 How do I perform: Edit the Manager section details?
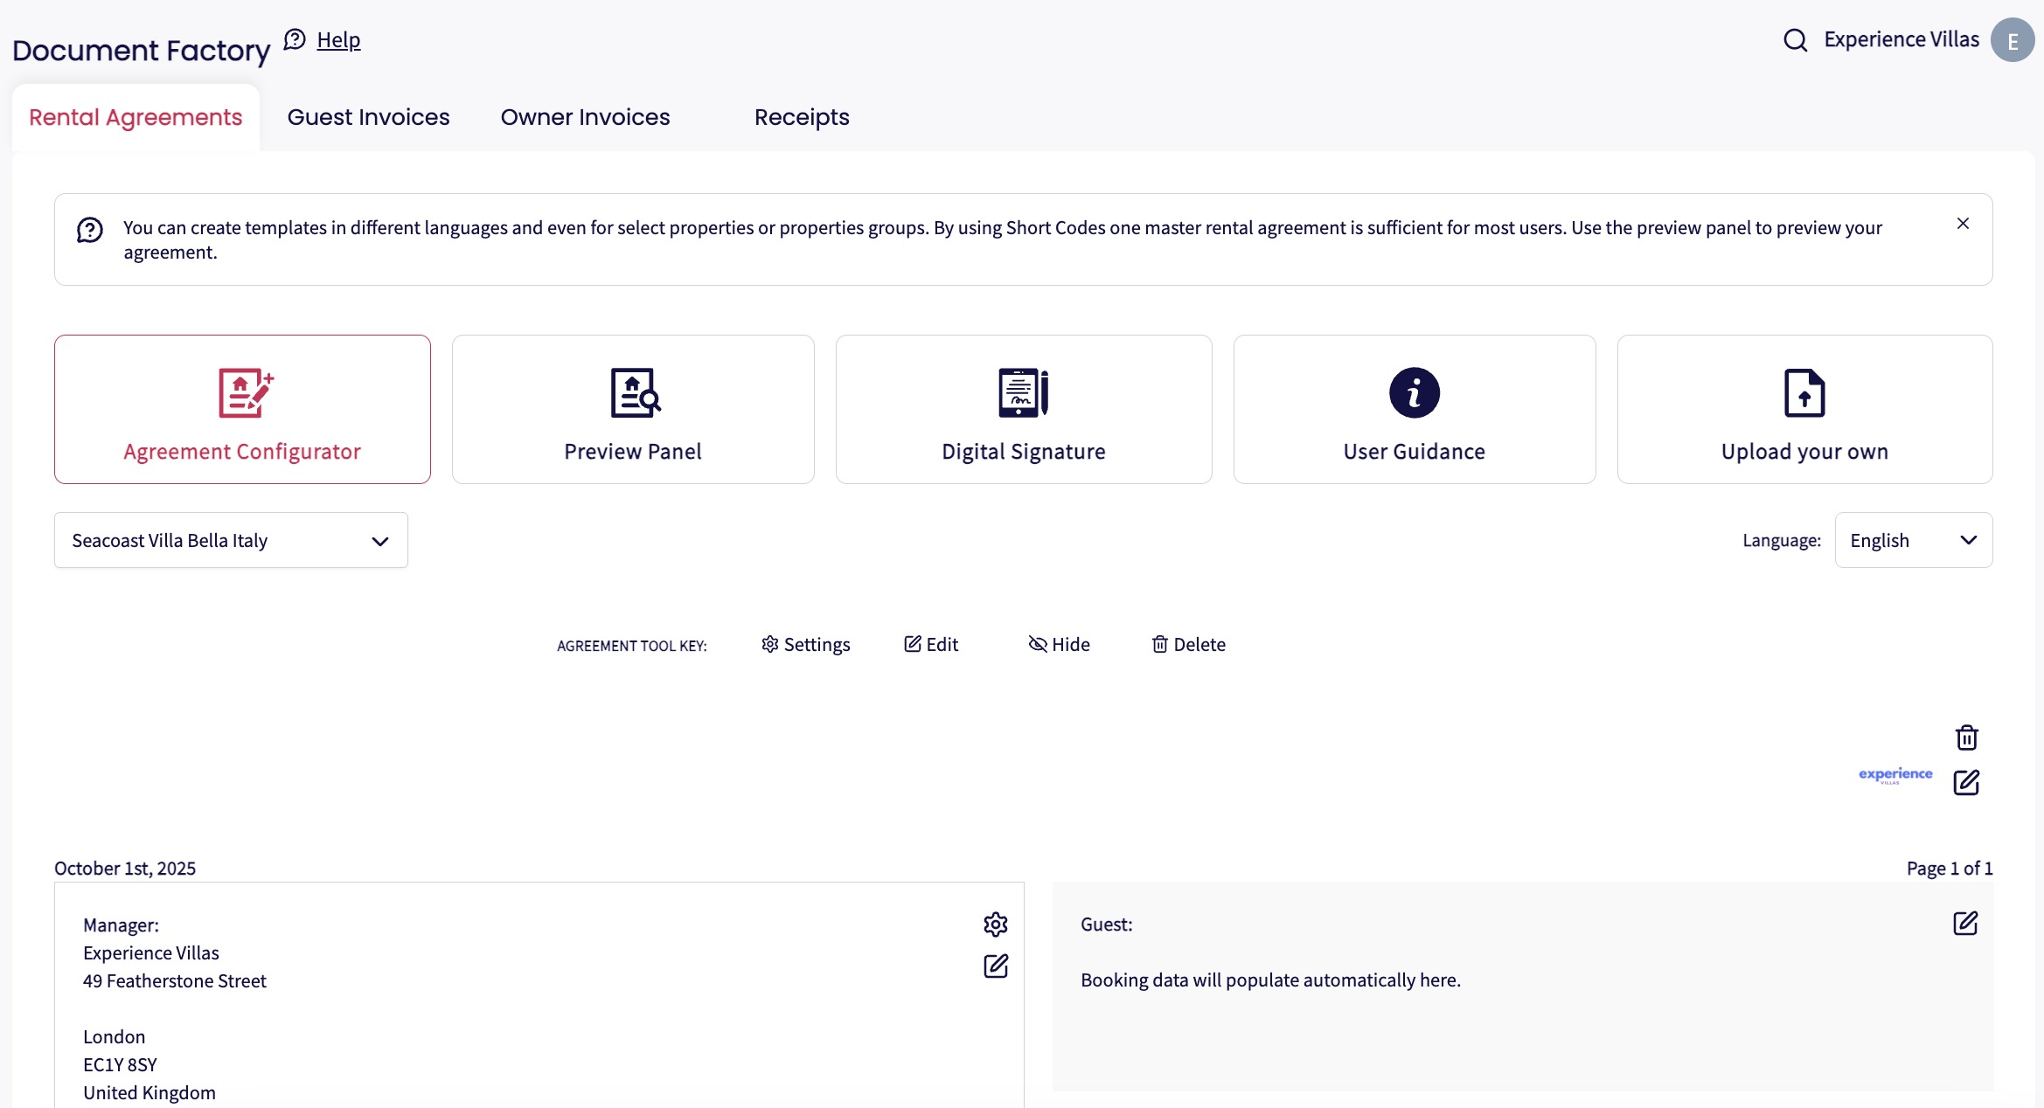995,966
